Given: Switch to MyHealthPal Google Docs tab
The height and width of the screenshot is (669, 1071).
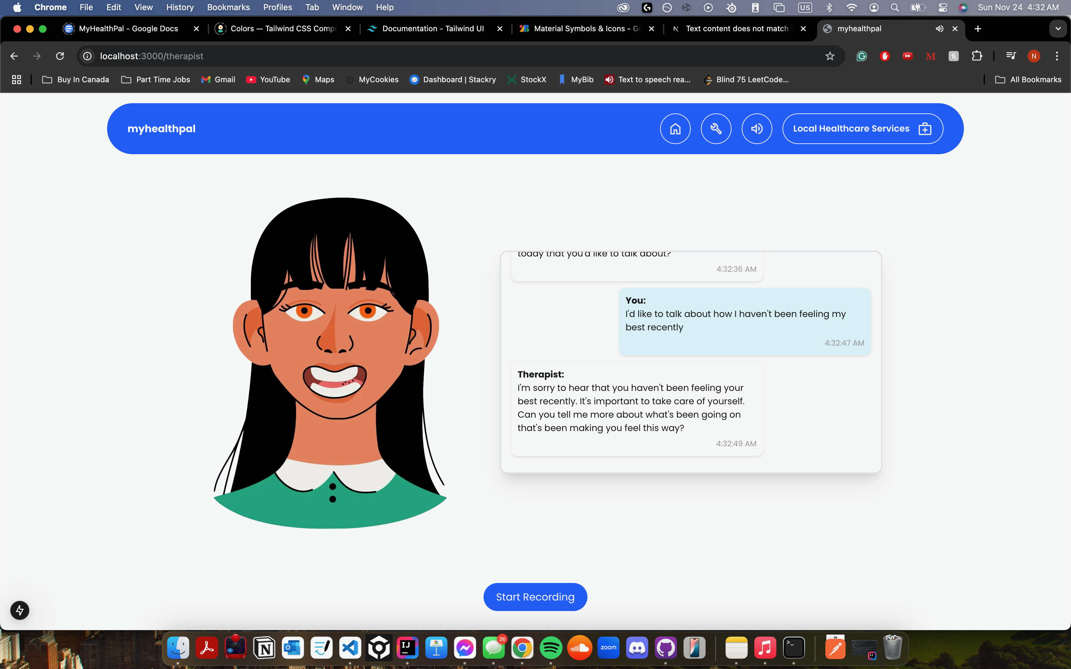Looking at the screenshot, I should (x=128, y=29).
